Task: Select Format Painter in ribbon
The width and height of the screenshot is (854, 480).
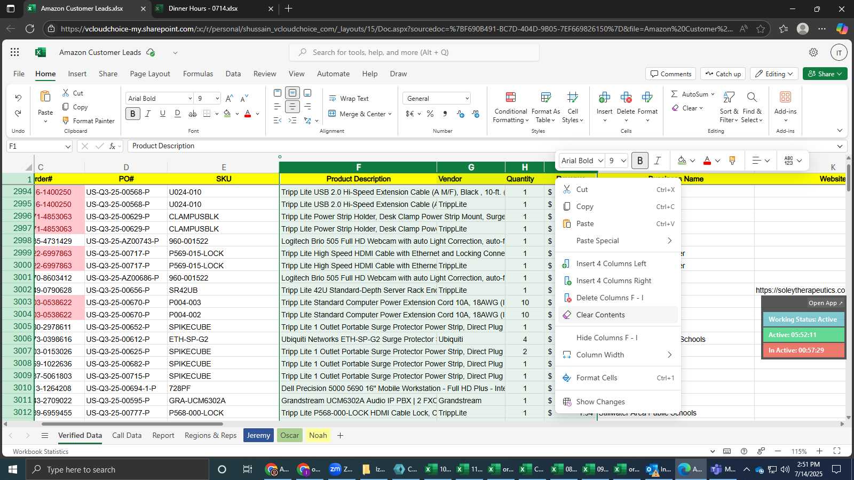Action: [x=88, y=121]
